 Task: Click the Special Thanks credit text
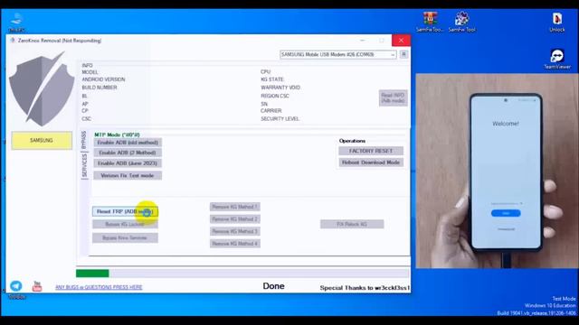tap(365, 288)
